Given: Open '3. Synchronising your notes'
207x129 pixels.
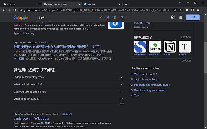Looking at the screenshot, I should tap(148, 90).
